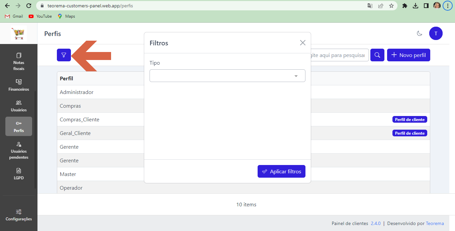Click the site lock icon
Image resolution: width=455 pixels, height=231 pixels.
click(42, 6)
